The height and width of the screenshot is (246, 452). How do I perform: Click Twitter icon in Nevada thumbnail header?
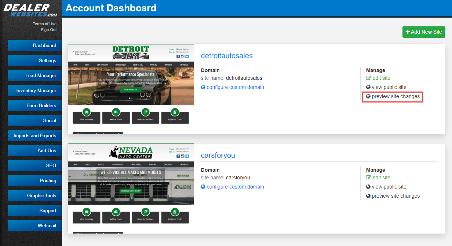[x=187, y=156]
